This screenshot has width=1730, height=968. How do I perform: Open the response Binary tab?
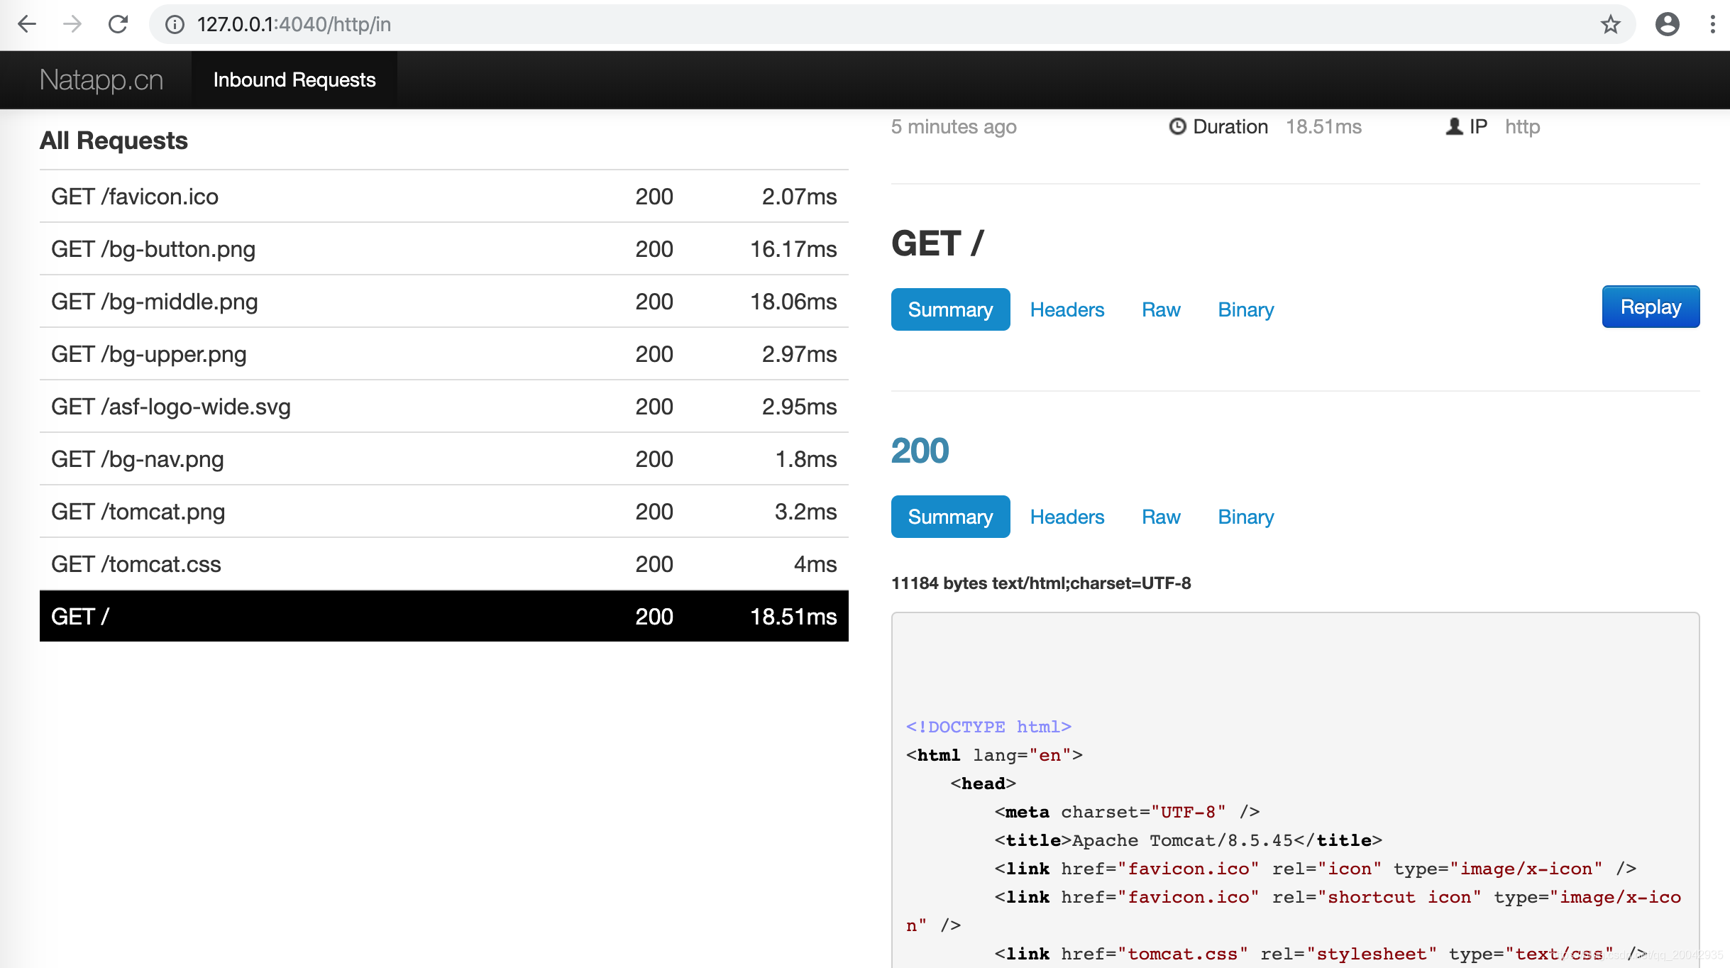(x=1245, y=517)
